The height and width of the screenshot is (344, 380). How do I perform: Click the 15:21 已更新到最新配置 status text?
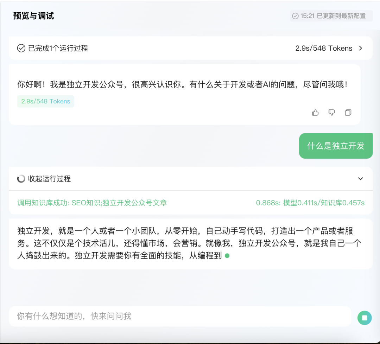(333, 16)
